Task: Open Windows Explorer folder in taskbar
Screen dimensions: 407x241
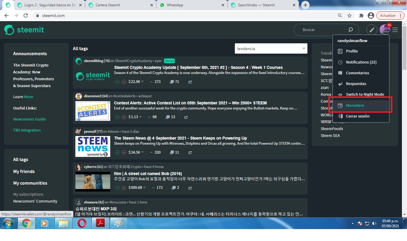Action: click(x=63, y=223)
